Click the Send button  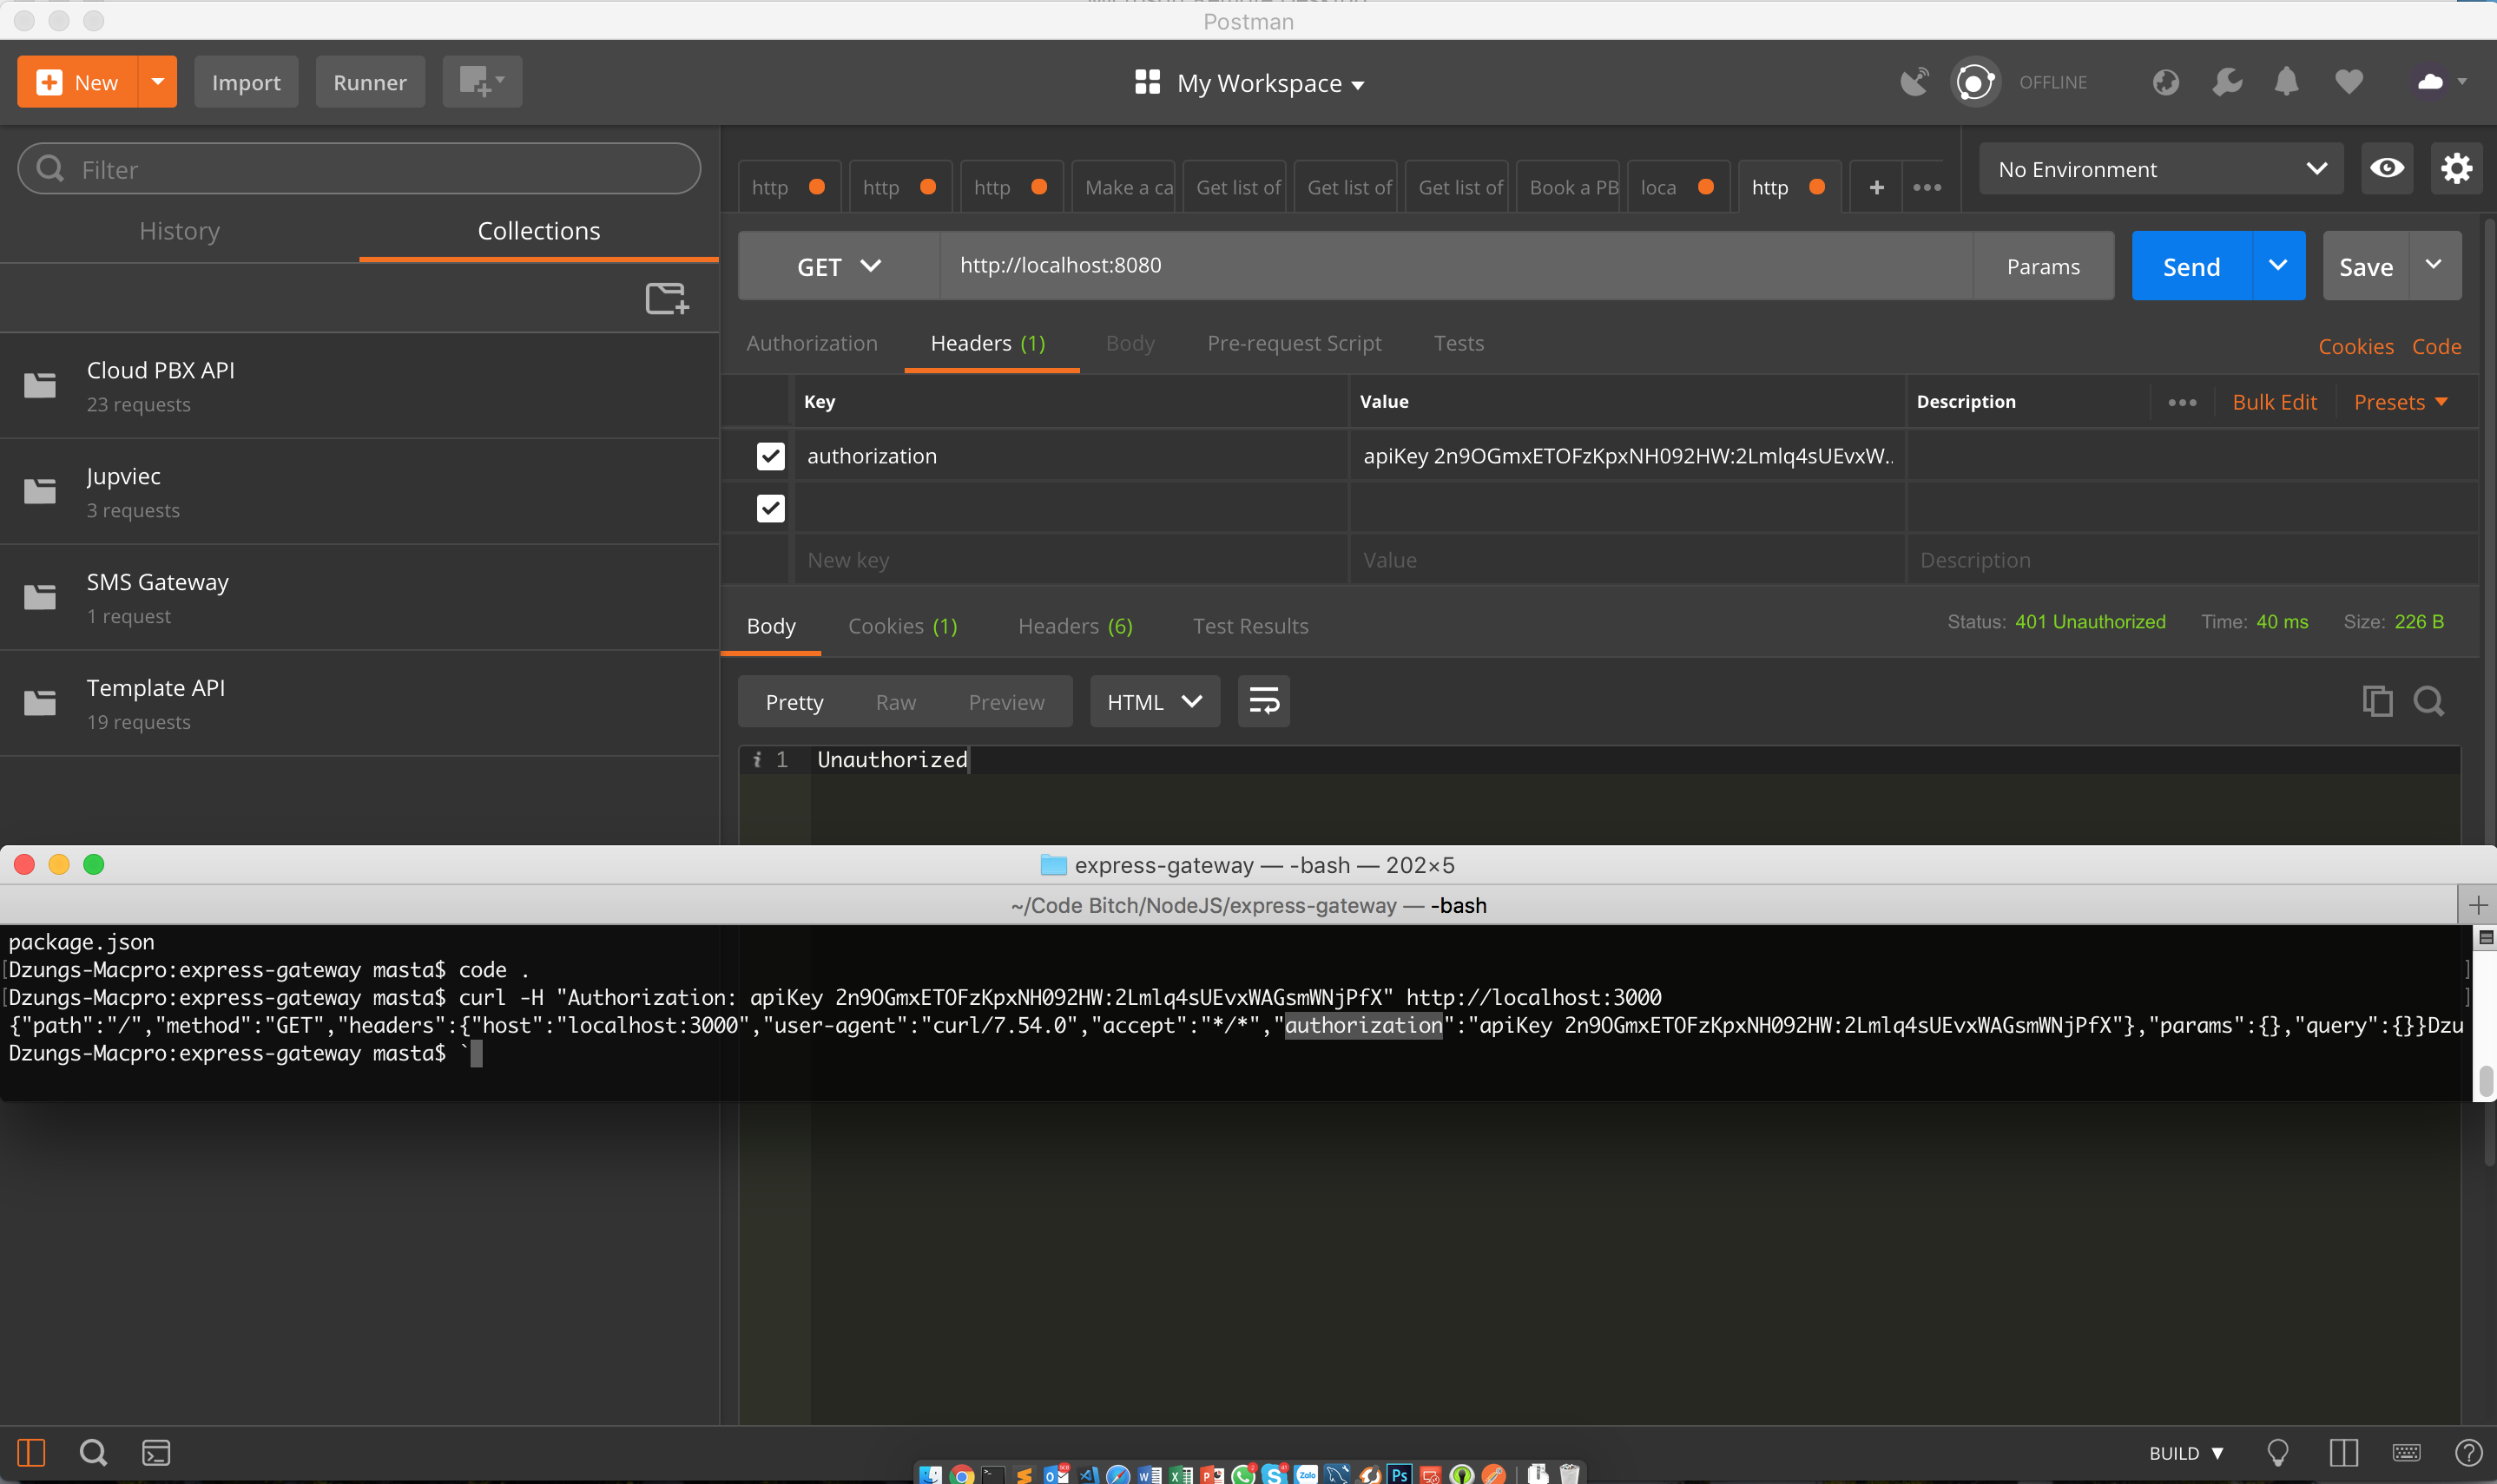(2191, 266)
